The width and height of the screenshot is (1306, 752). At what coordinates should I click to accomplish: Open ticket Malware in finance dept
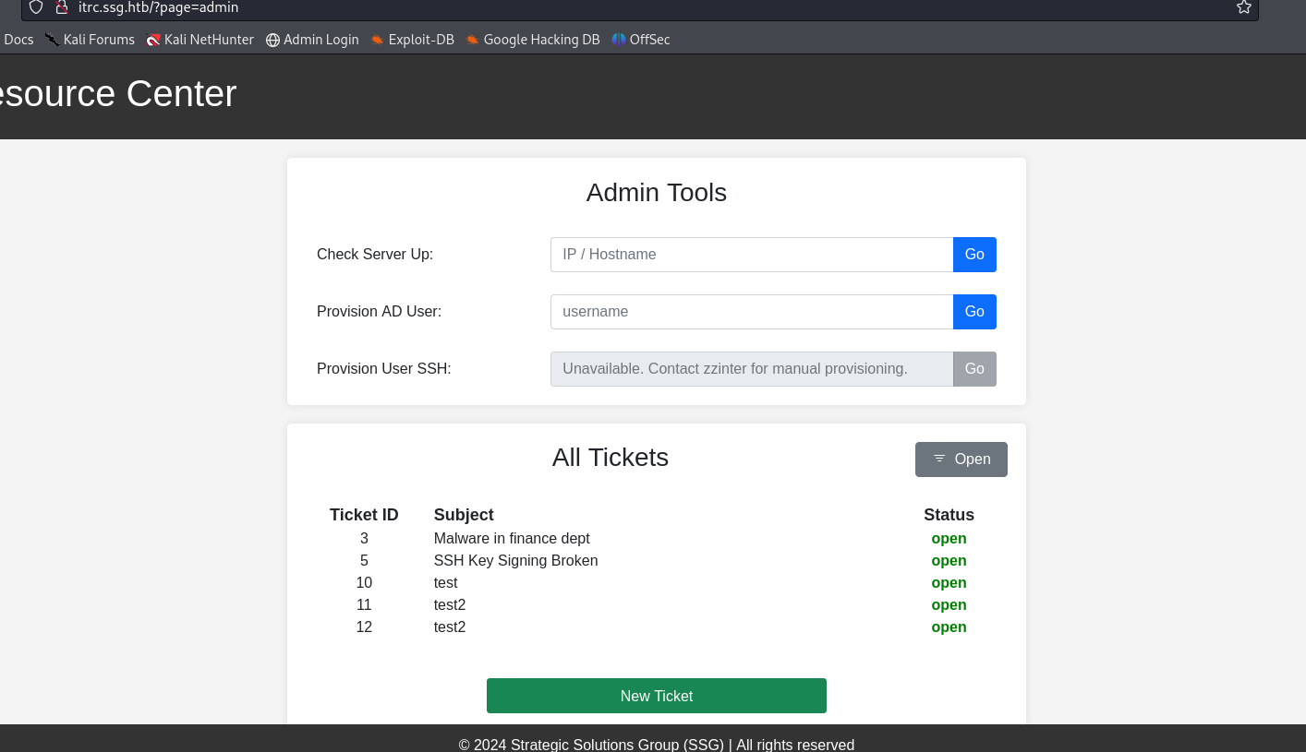[x=512, y=539]
